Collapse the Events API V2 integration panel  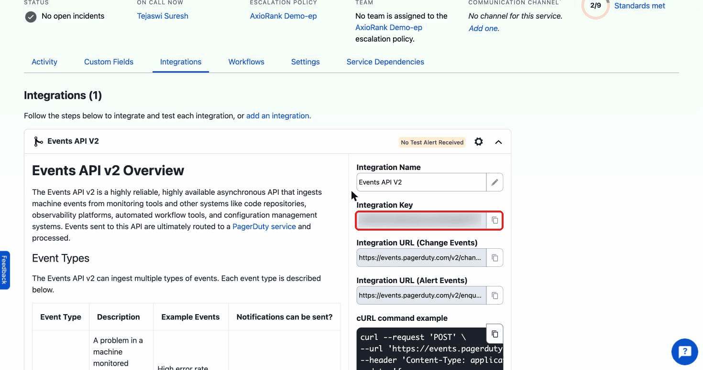point(498,142)
